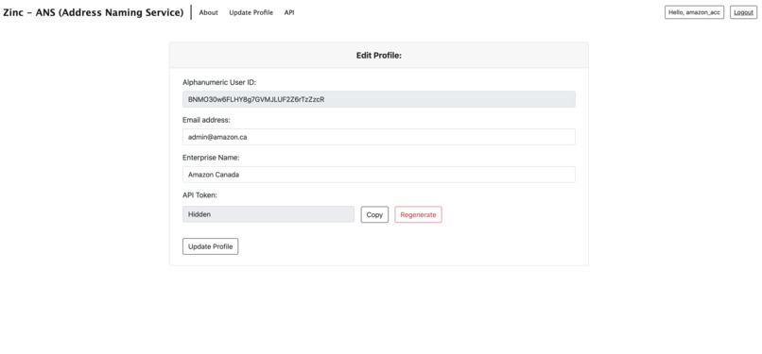The width and height of the screenshot is (762, 354).
Task: Open the About page
Action: pos(209,12)
